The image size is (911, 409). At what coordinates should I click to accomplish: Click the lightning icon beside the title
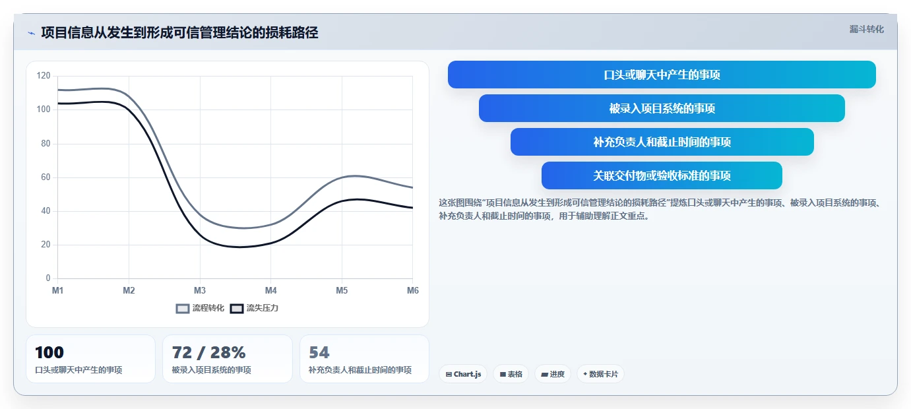click(31, 33)
